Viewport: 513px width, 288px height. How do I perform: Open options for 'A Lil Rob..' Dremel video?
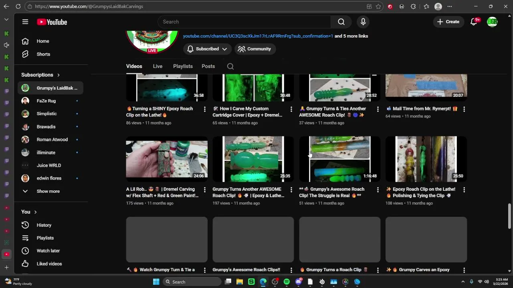[x=205, y=190]
